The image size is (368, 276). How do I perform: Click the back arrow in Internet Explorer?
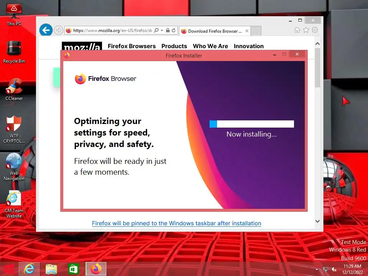coord(46,30)
